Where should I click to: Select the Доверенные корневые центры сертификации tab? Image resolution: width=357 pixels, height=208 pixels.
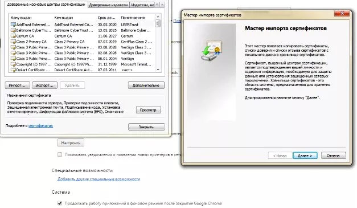(46, 5)
